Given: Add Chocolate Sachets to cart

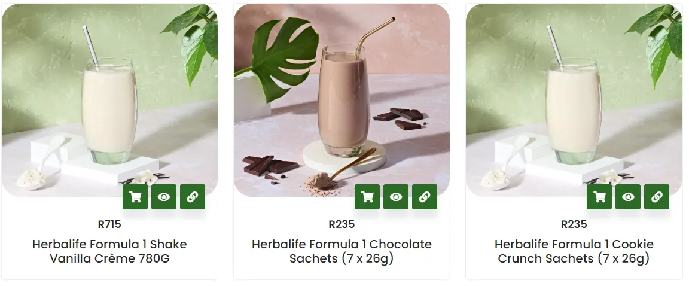Looking at the screenshot, I should coord(367,197).
